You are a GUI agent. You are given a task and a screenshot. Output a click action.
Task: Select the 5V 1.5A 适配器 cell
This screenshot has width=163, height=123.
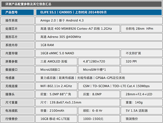[x=141, y=111]
